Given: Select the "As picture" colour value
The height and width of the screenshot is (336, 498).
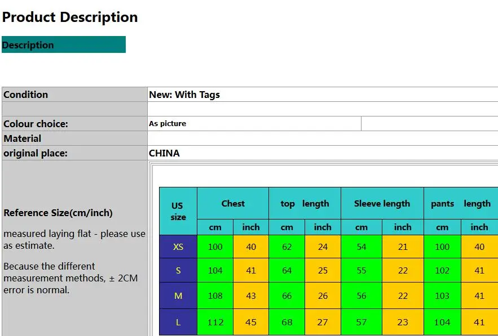Looking at the screenshot, I should [168, 124].
